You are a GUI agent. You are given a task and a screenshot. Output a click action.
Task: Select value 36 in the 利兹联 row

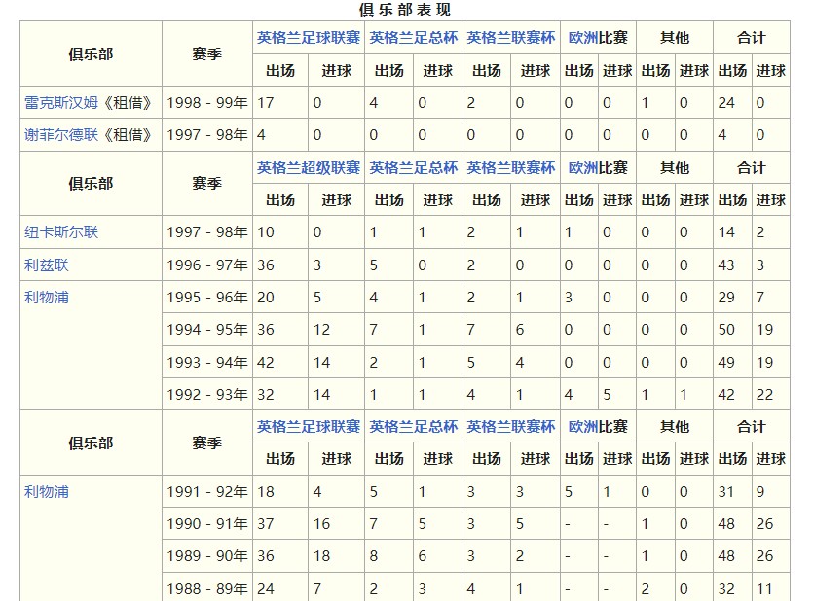(266, 265)
